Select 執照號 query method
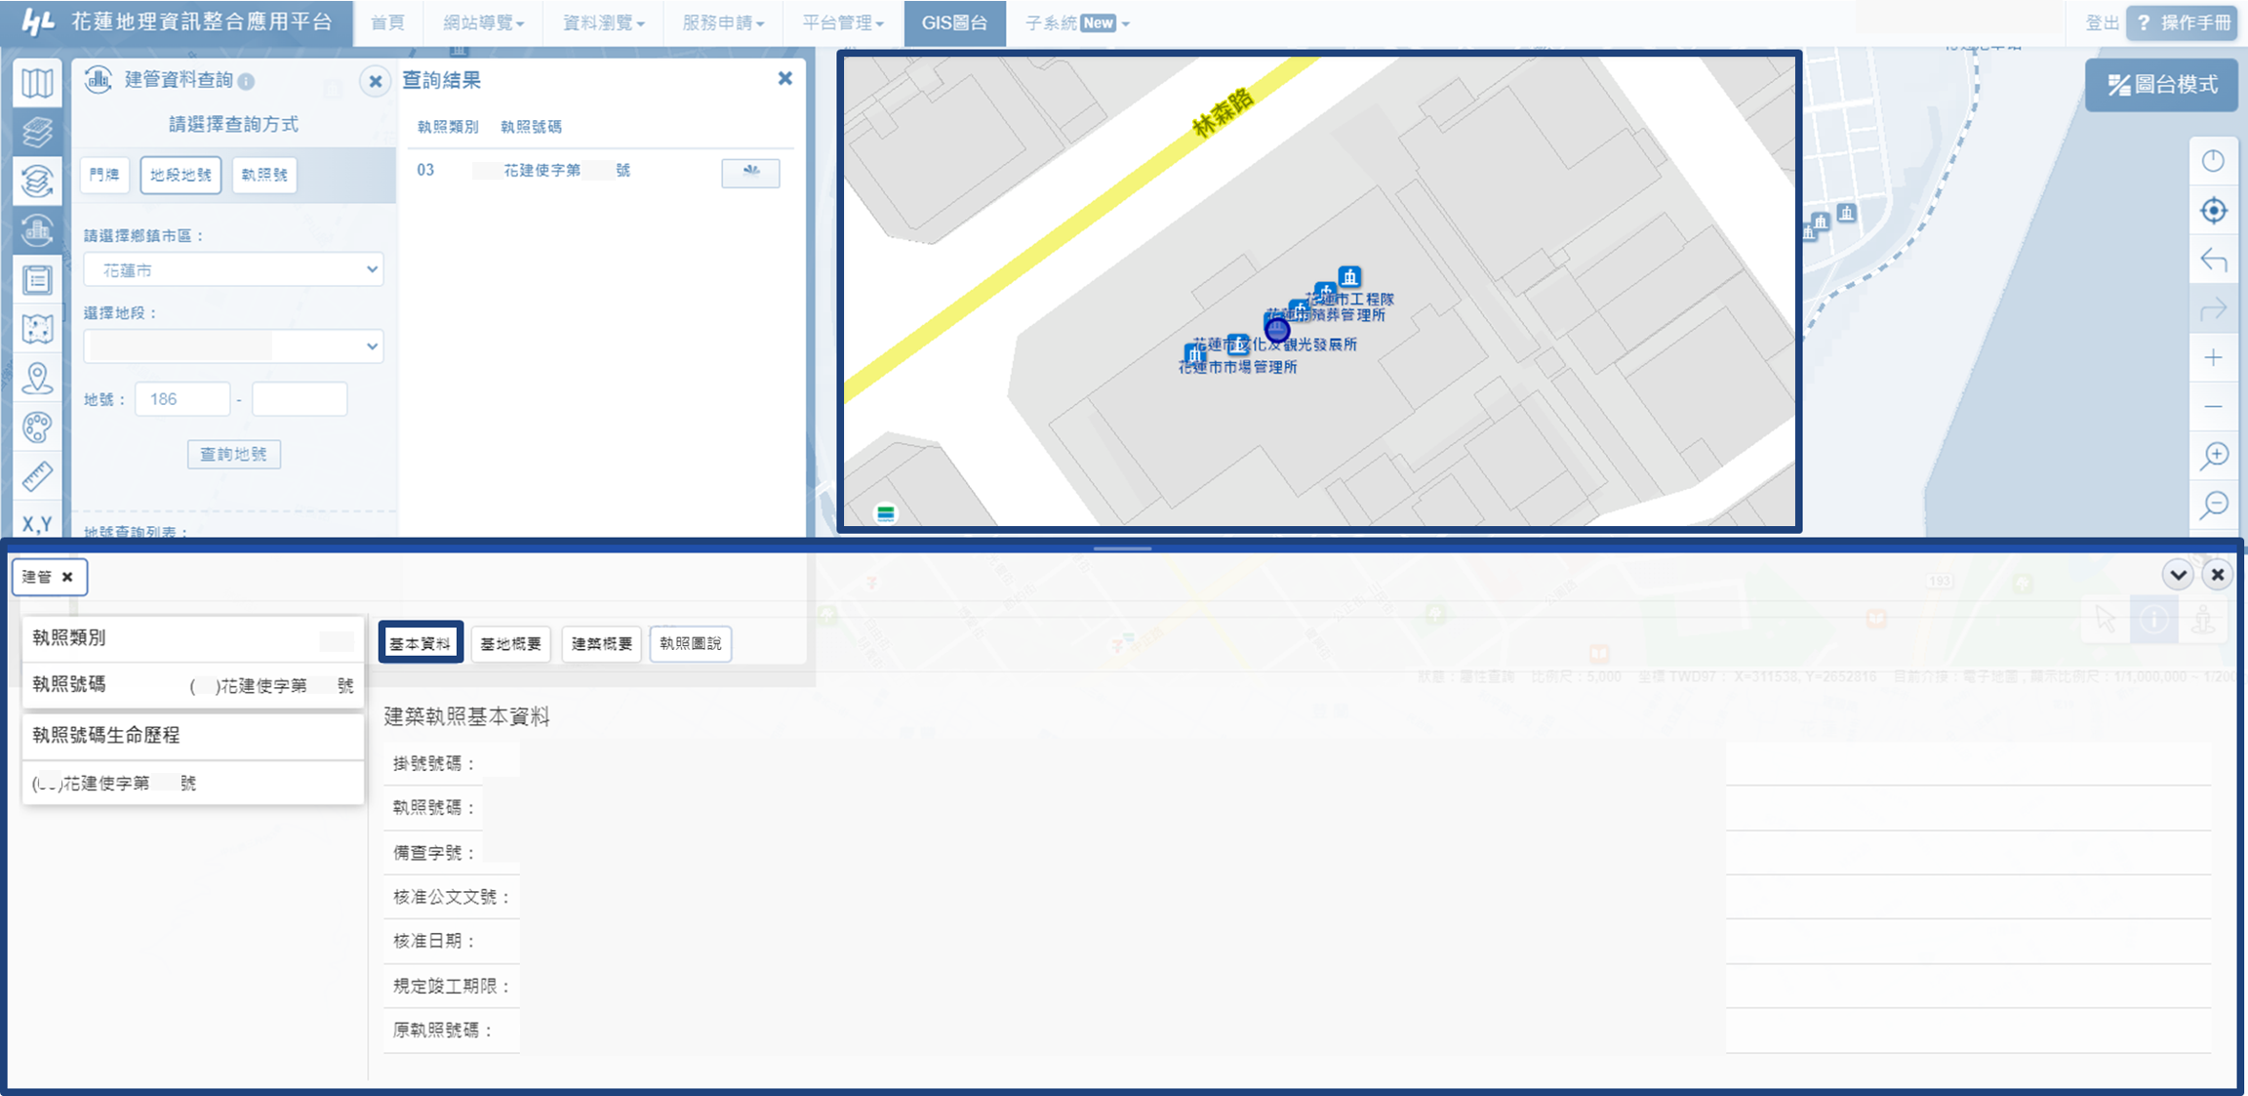The width and height of the screenshot is (2248, 1096). point(264,175)
